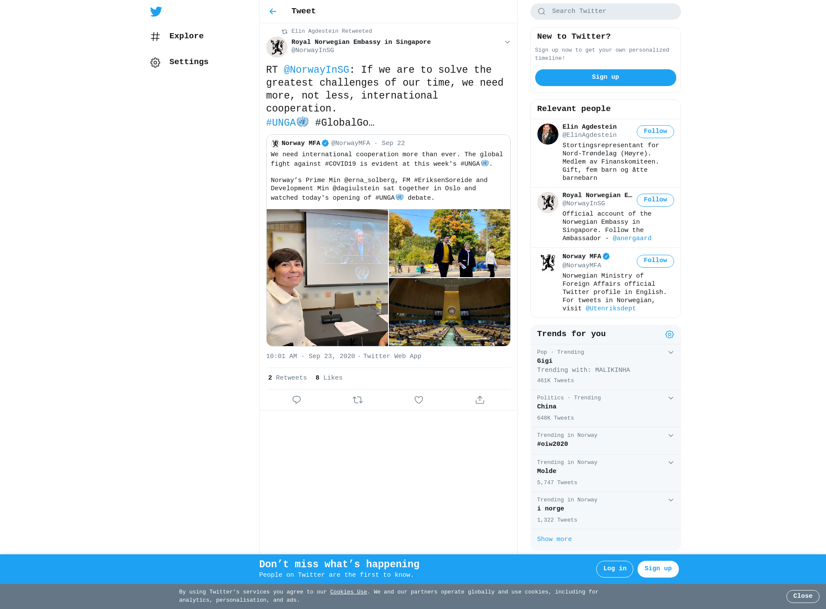Open the UN General Assembly hall photo
Image resolution: width=826 pixels, height=609 pixels.
click(x=450, y=312)
